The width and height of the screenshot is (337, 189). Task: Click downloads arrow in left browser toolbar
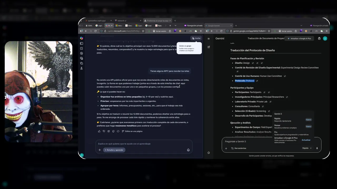[x=149, y=31]
